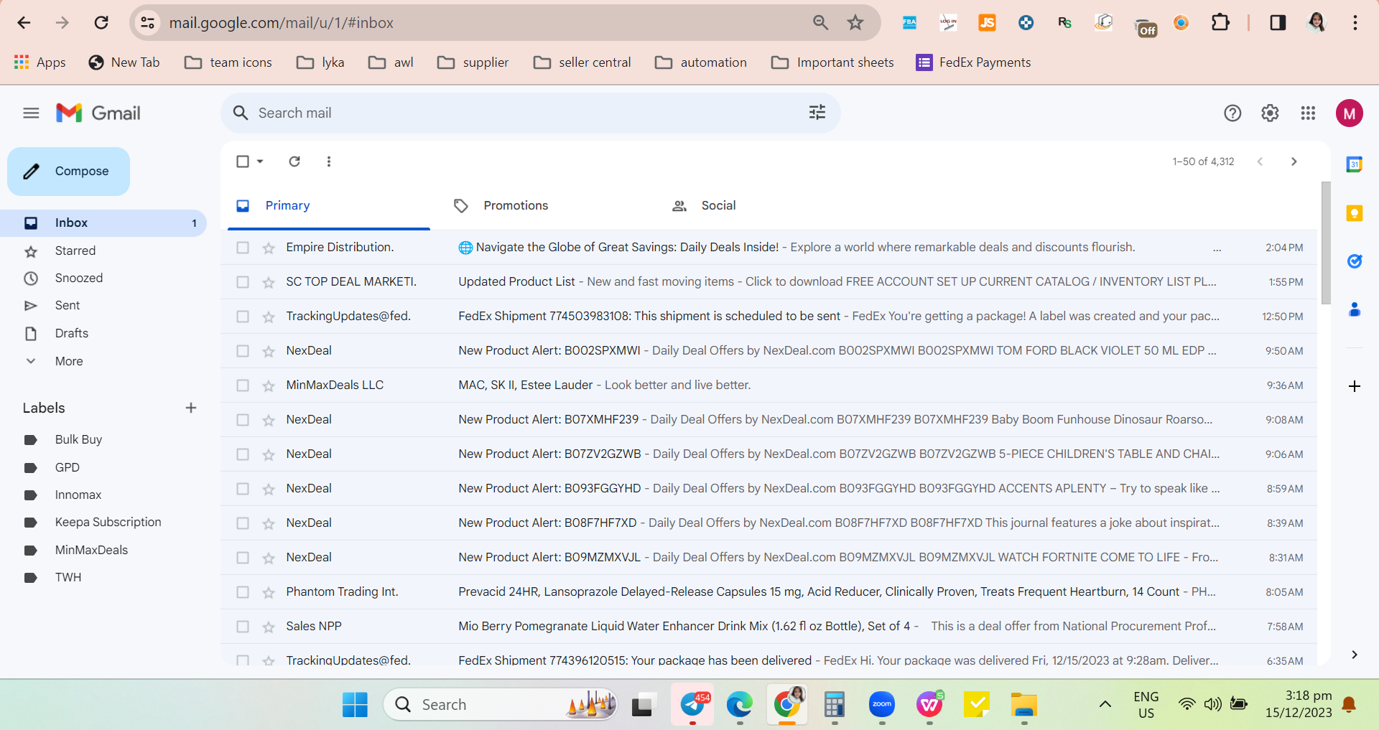Switch to Primary inbox tab

coord(329,206)
